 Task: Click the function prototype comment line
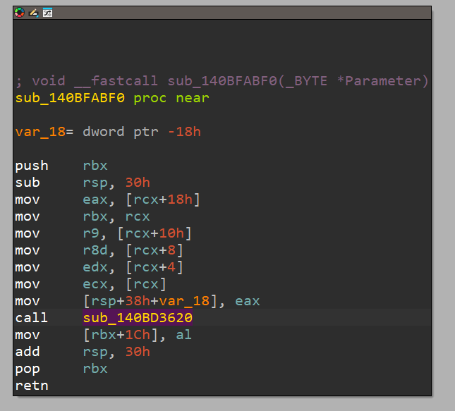[222, 81]
